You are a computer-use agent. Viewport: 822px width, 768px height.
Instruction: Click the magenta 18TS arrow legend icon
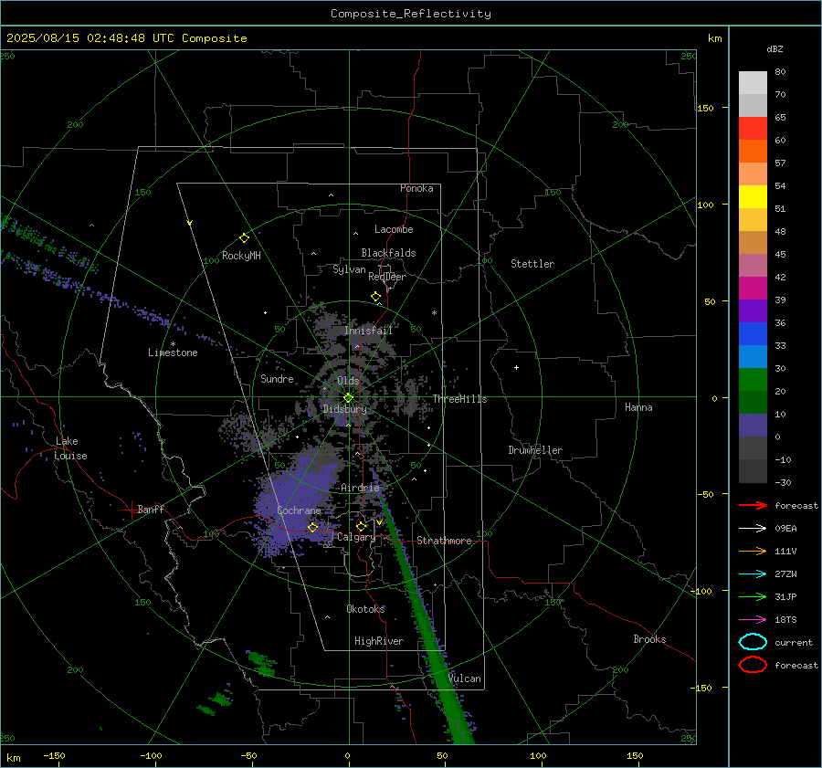coord(753,620)
